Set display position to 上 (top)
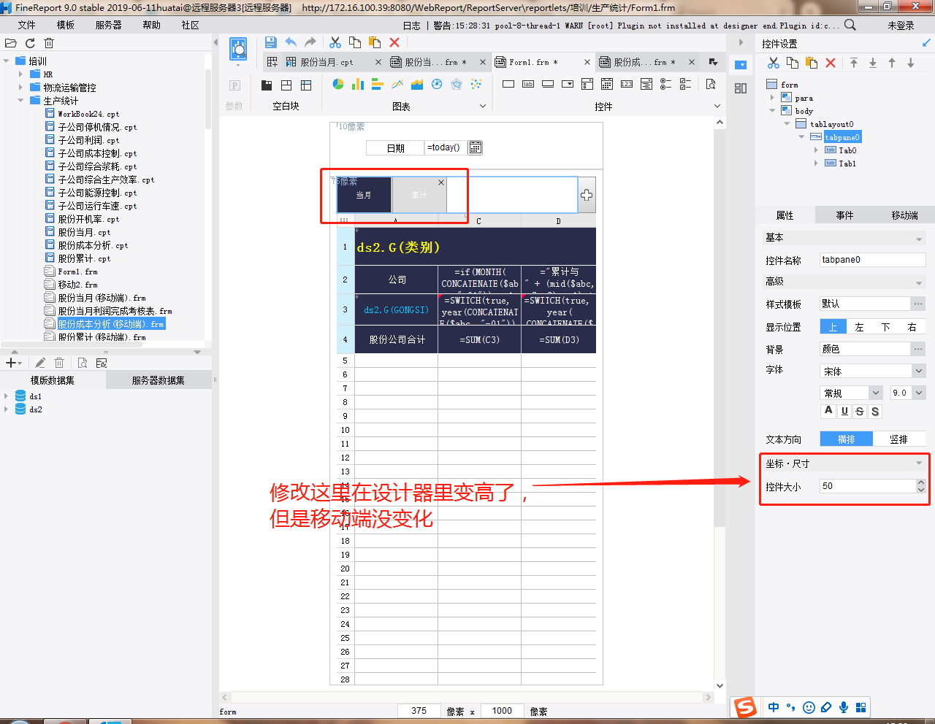The height and width of the screenshot is (724, 935). [833, 327]
